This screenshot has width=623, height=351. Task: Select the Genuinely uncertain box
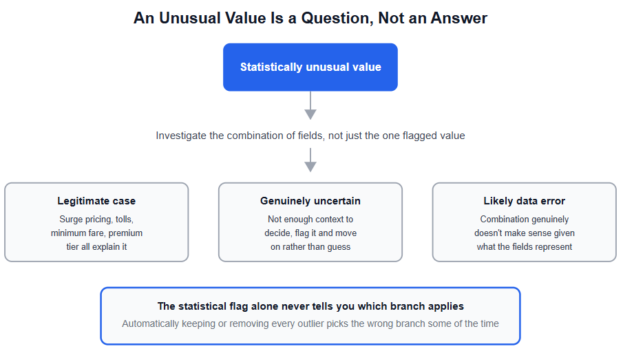310,222
